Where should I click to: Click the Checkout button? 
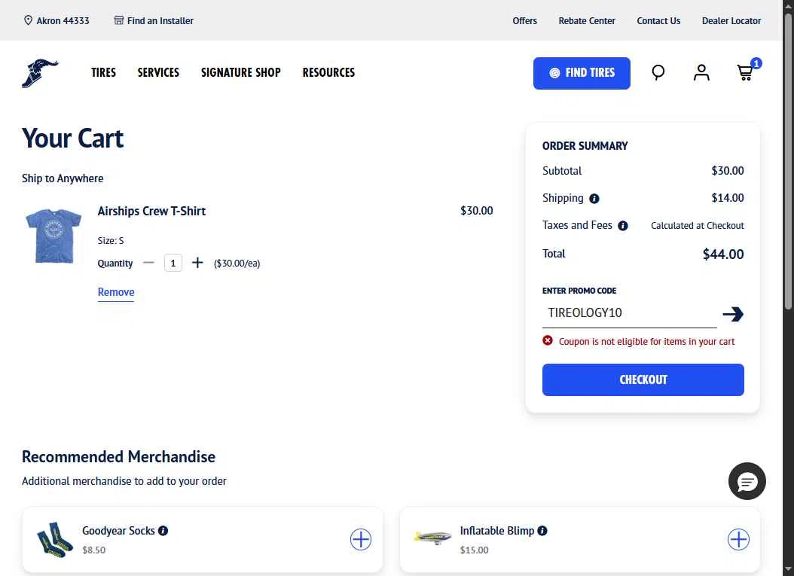point(643,379)
